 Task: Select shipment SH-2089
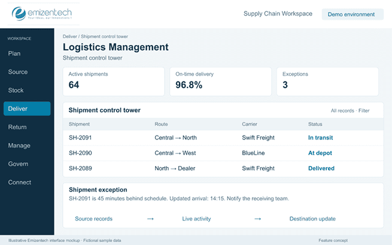(x=80, y=168)
